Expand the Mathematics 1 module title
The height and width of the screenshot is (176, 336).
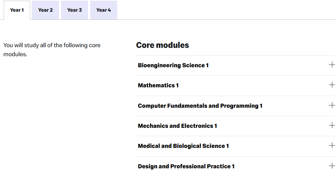[x=158, y=85]
